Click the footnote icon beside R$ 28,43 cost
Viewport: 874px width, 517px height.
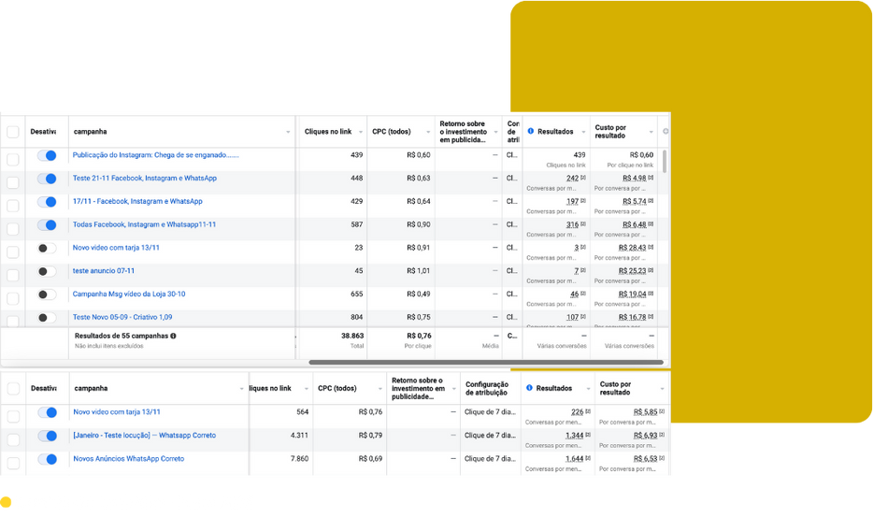652,248
